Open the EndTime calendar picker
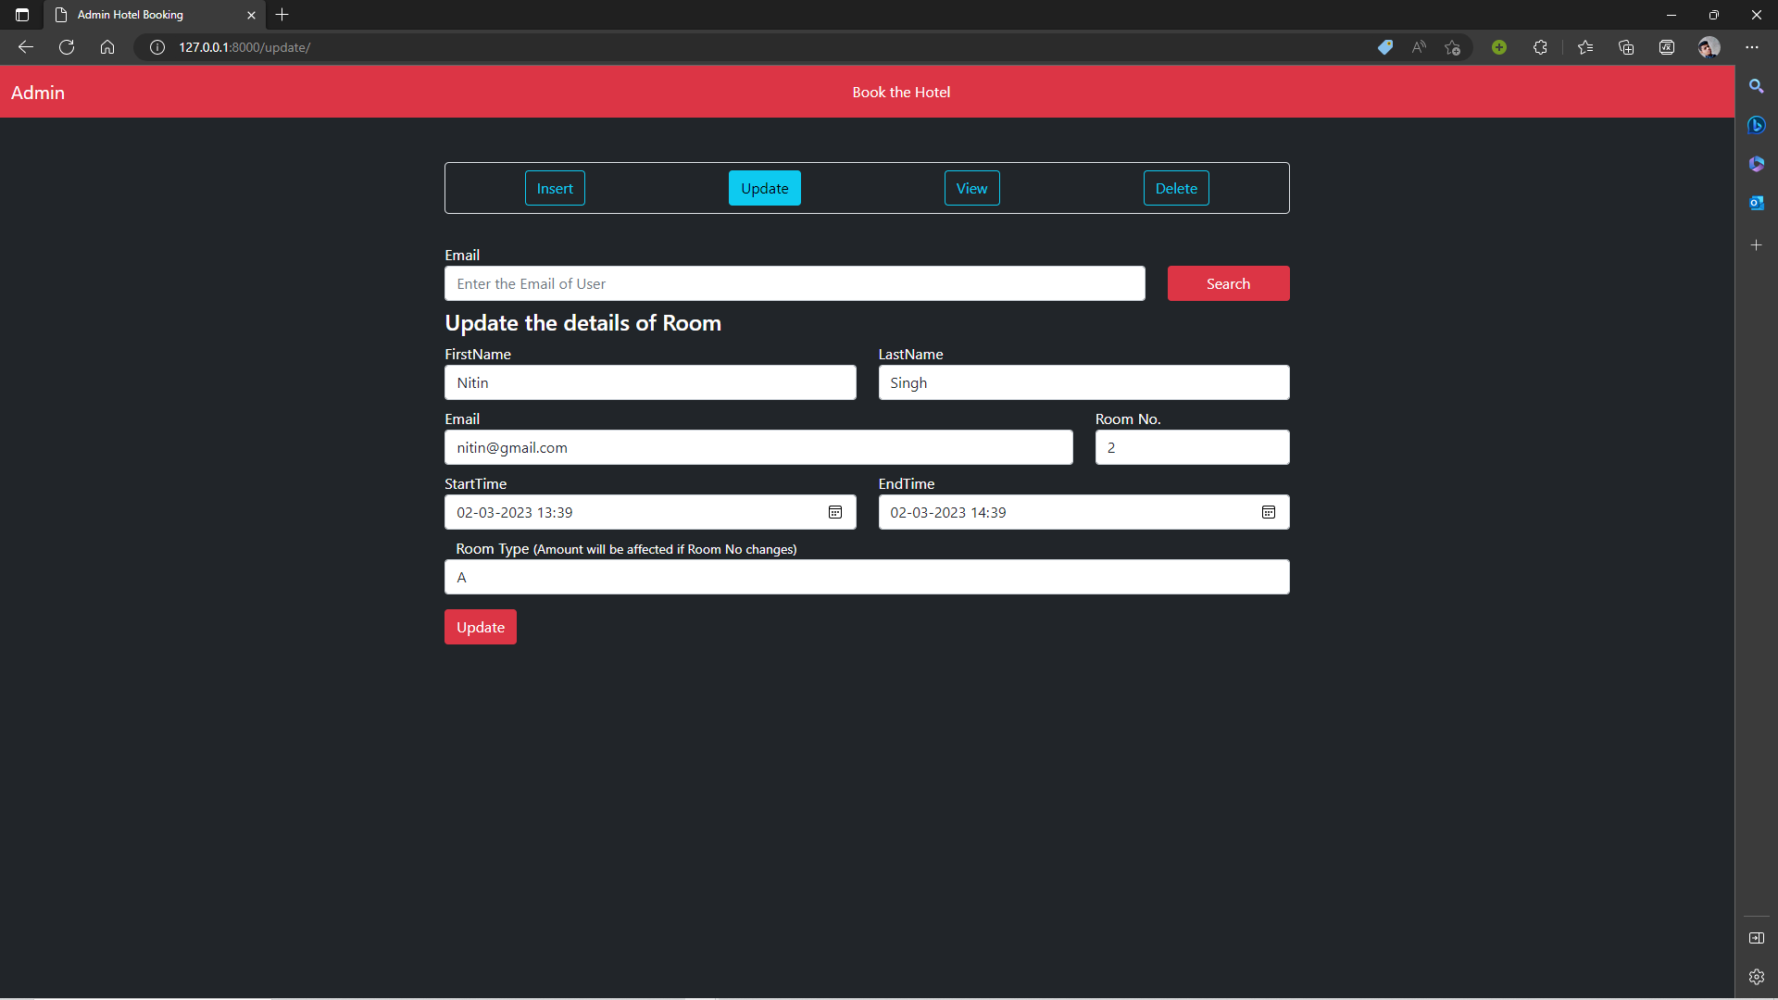Viewport: 1778px width, 1000px height. [x=1268, y=512]
